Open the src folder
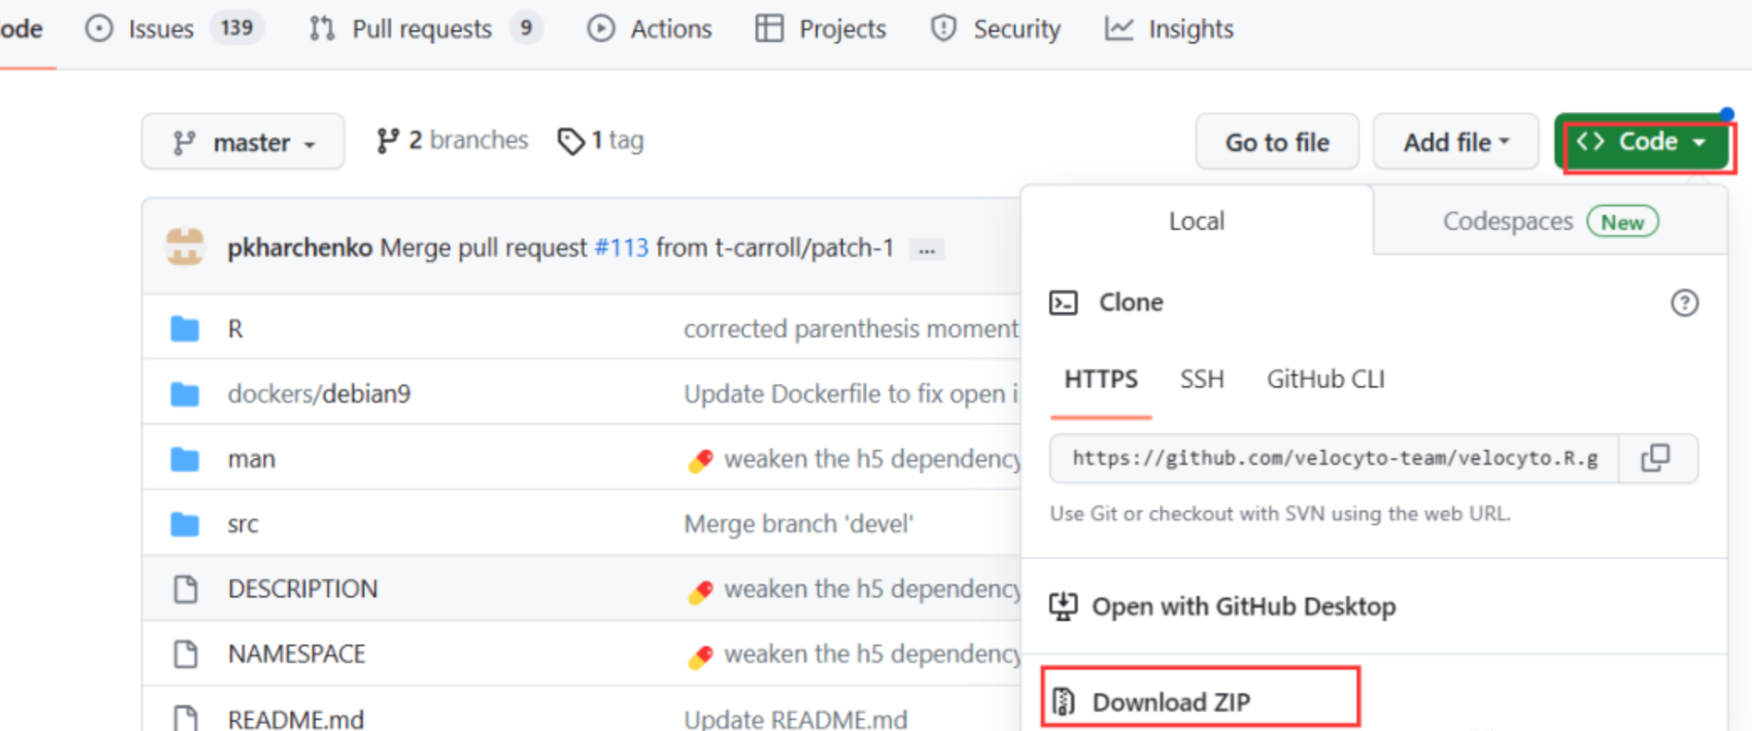 tap(243, 524)
